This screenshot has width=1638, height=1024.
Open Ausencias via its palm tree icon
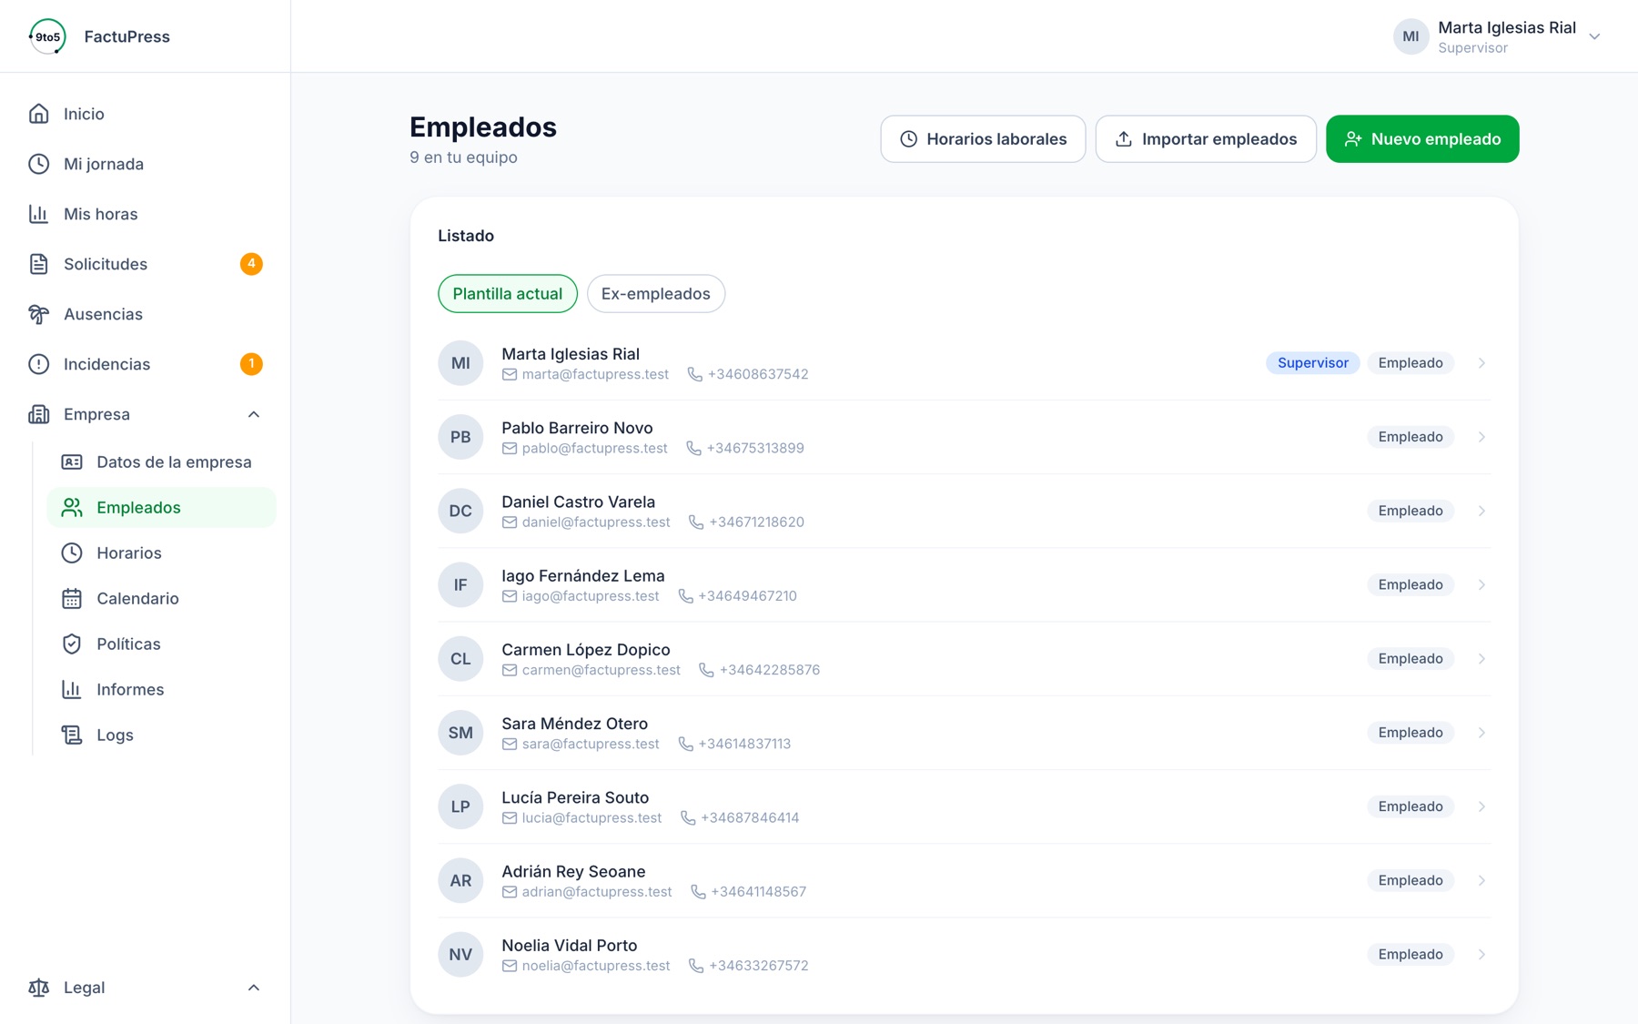click(38, 314)
